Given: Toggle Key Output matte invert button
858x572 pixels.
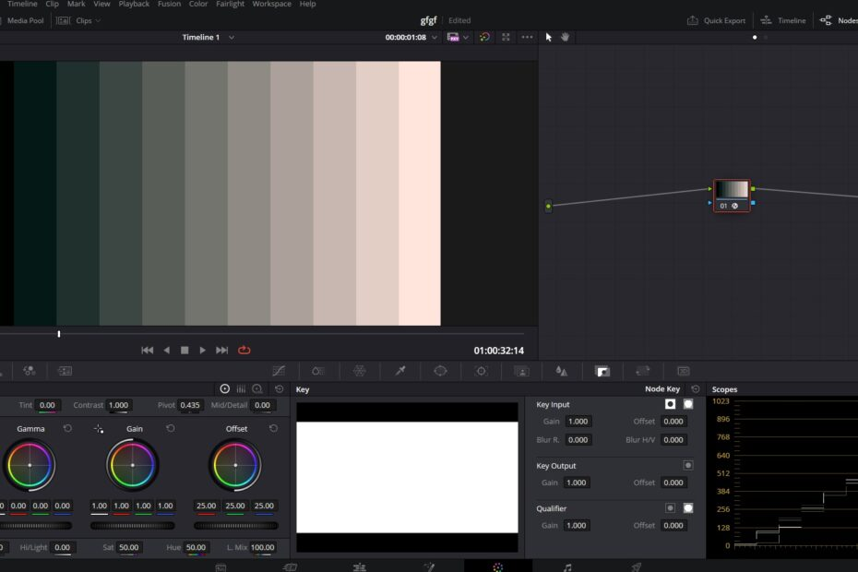Looking at the screenshot, I should (687, 465).
